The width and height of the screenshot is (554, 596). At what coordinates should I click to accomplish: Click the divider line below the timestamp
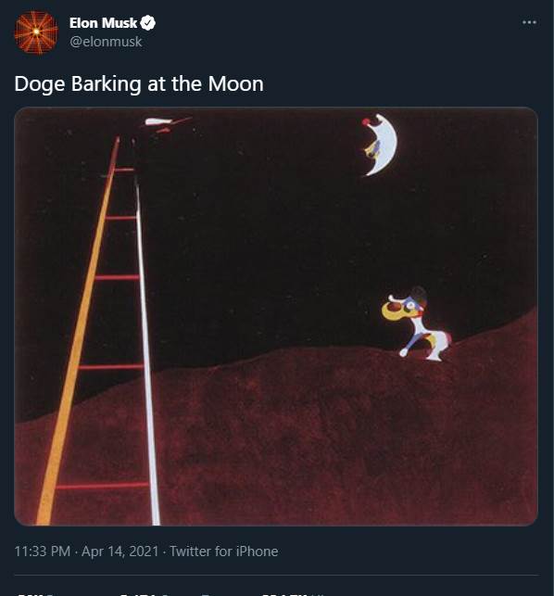tap(276, 575)
